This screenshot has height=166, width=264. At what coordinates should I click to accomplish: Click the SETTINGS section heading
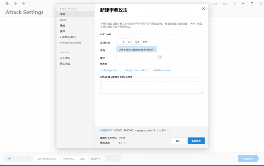pyautogui.click(x=106, y=34)
